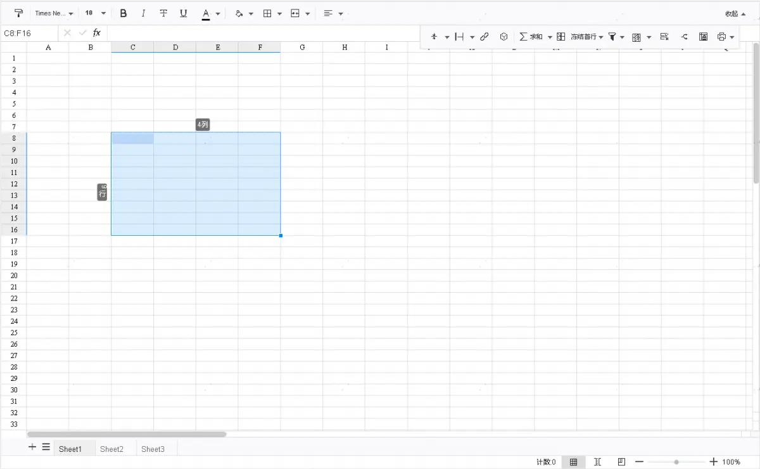Click the column width icon

click(x=460, y=37)
